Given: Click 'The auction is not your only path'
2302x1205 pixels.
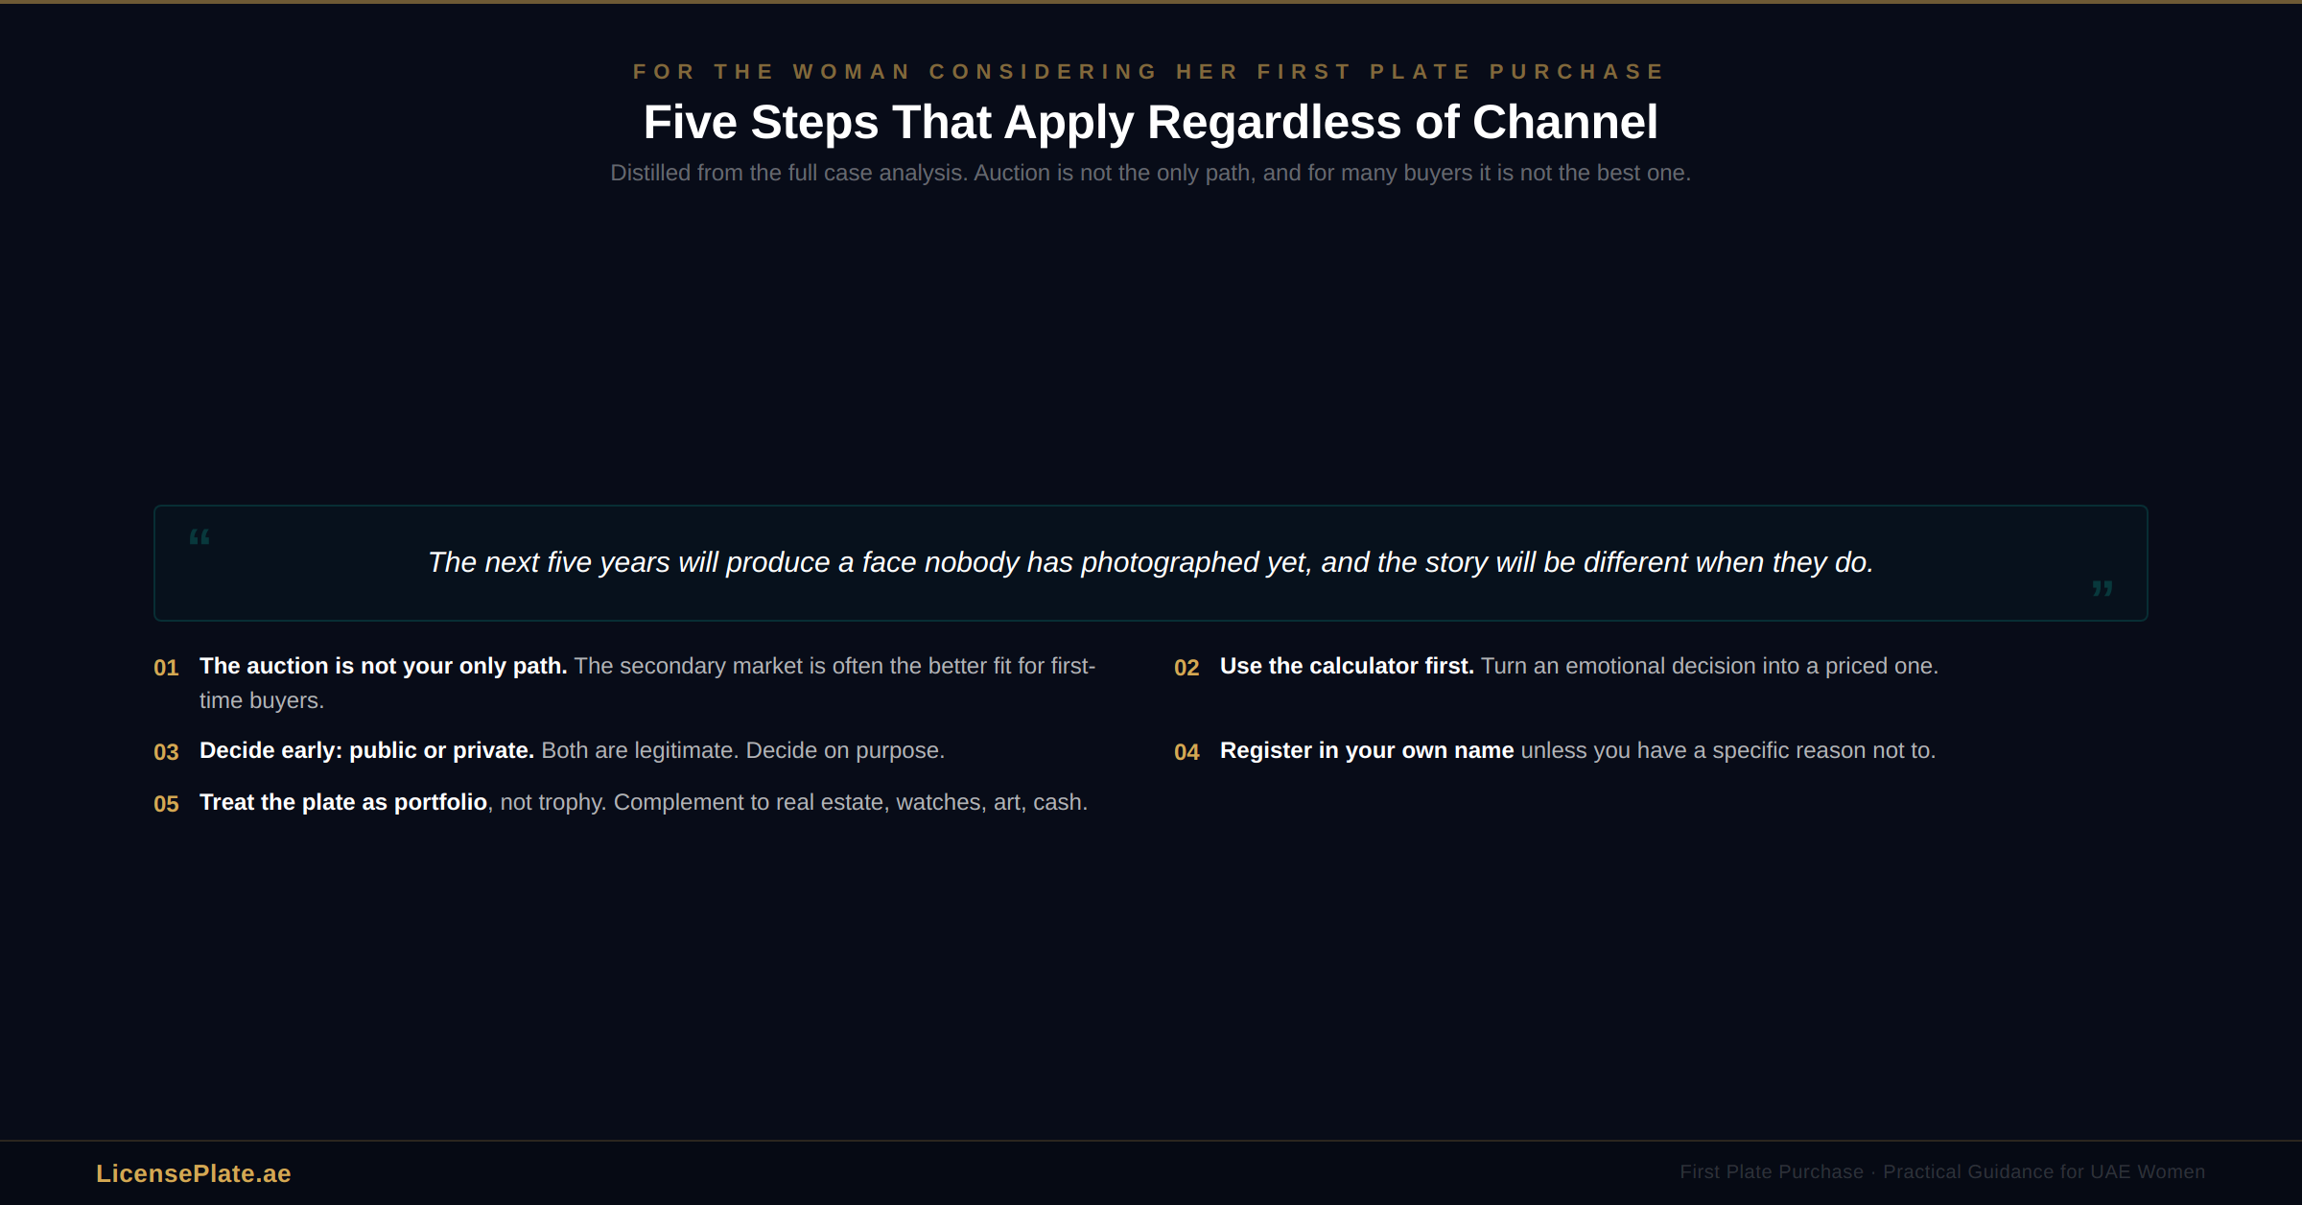Looking at the screenshot, I should 383,666.
